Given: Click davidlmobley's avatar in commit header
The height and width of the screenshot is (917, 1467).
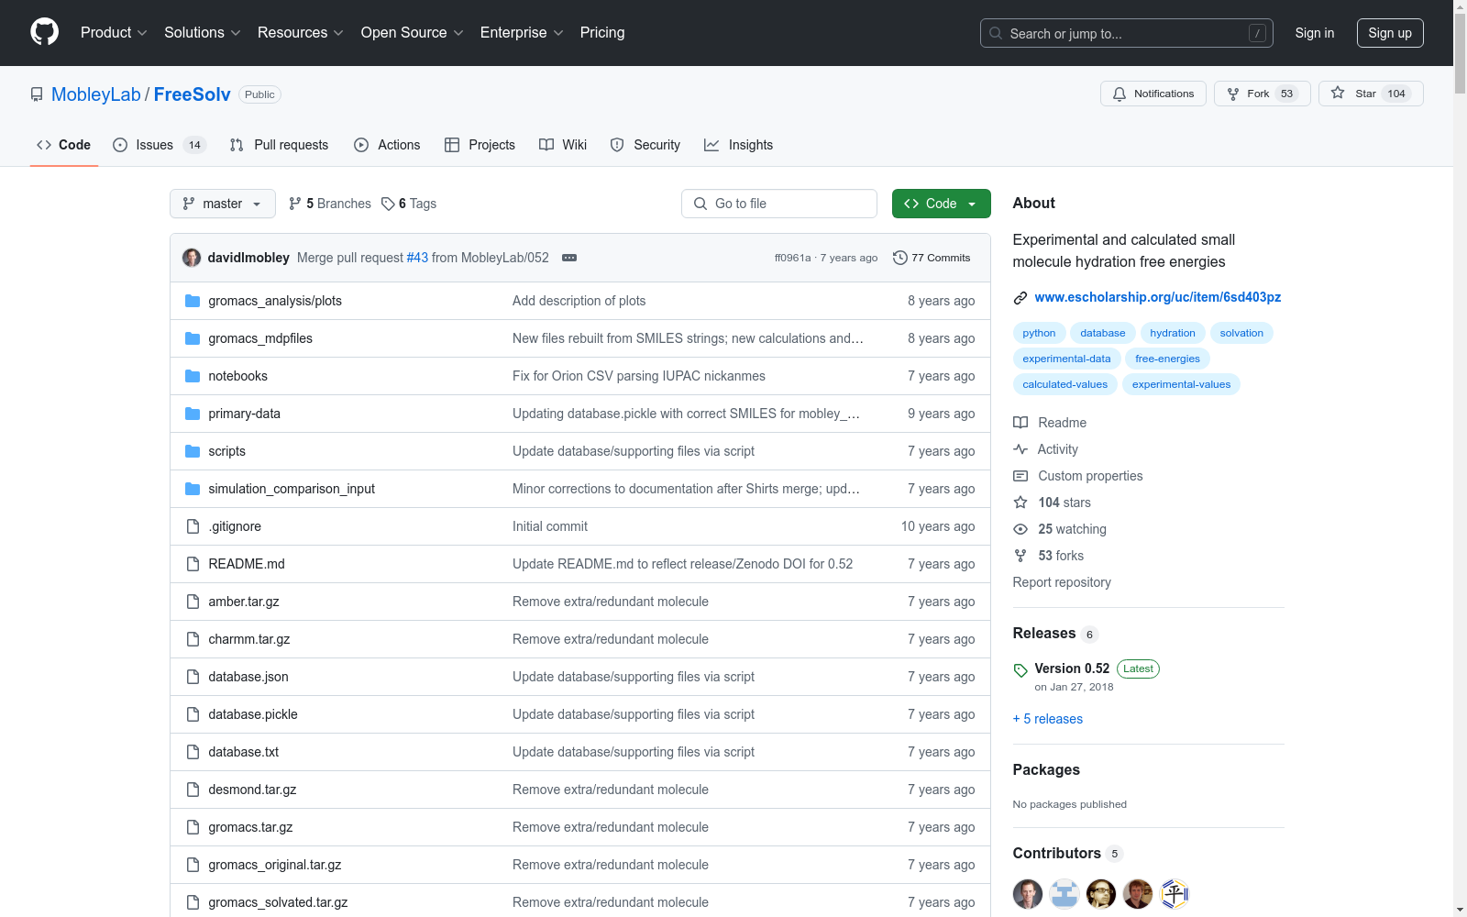Looking at the screenshot, I should point(192,258).
